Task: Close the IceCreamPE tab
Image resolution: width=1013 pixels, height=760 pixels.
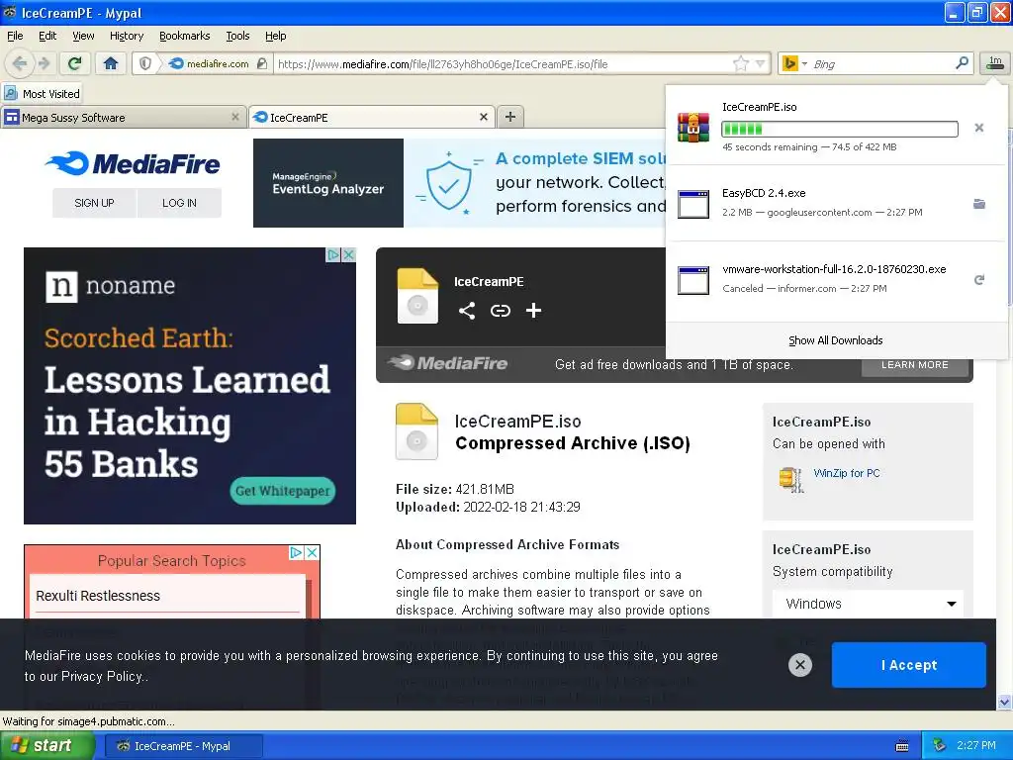Action: 483,117
